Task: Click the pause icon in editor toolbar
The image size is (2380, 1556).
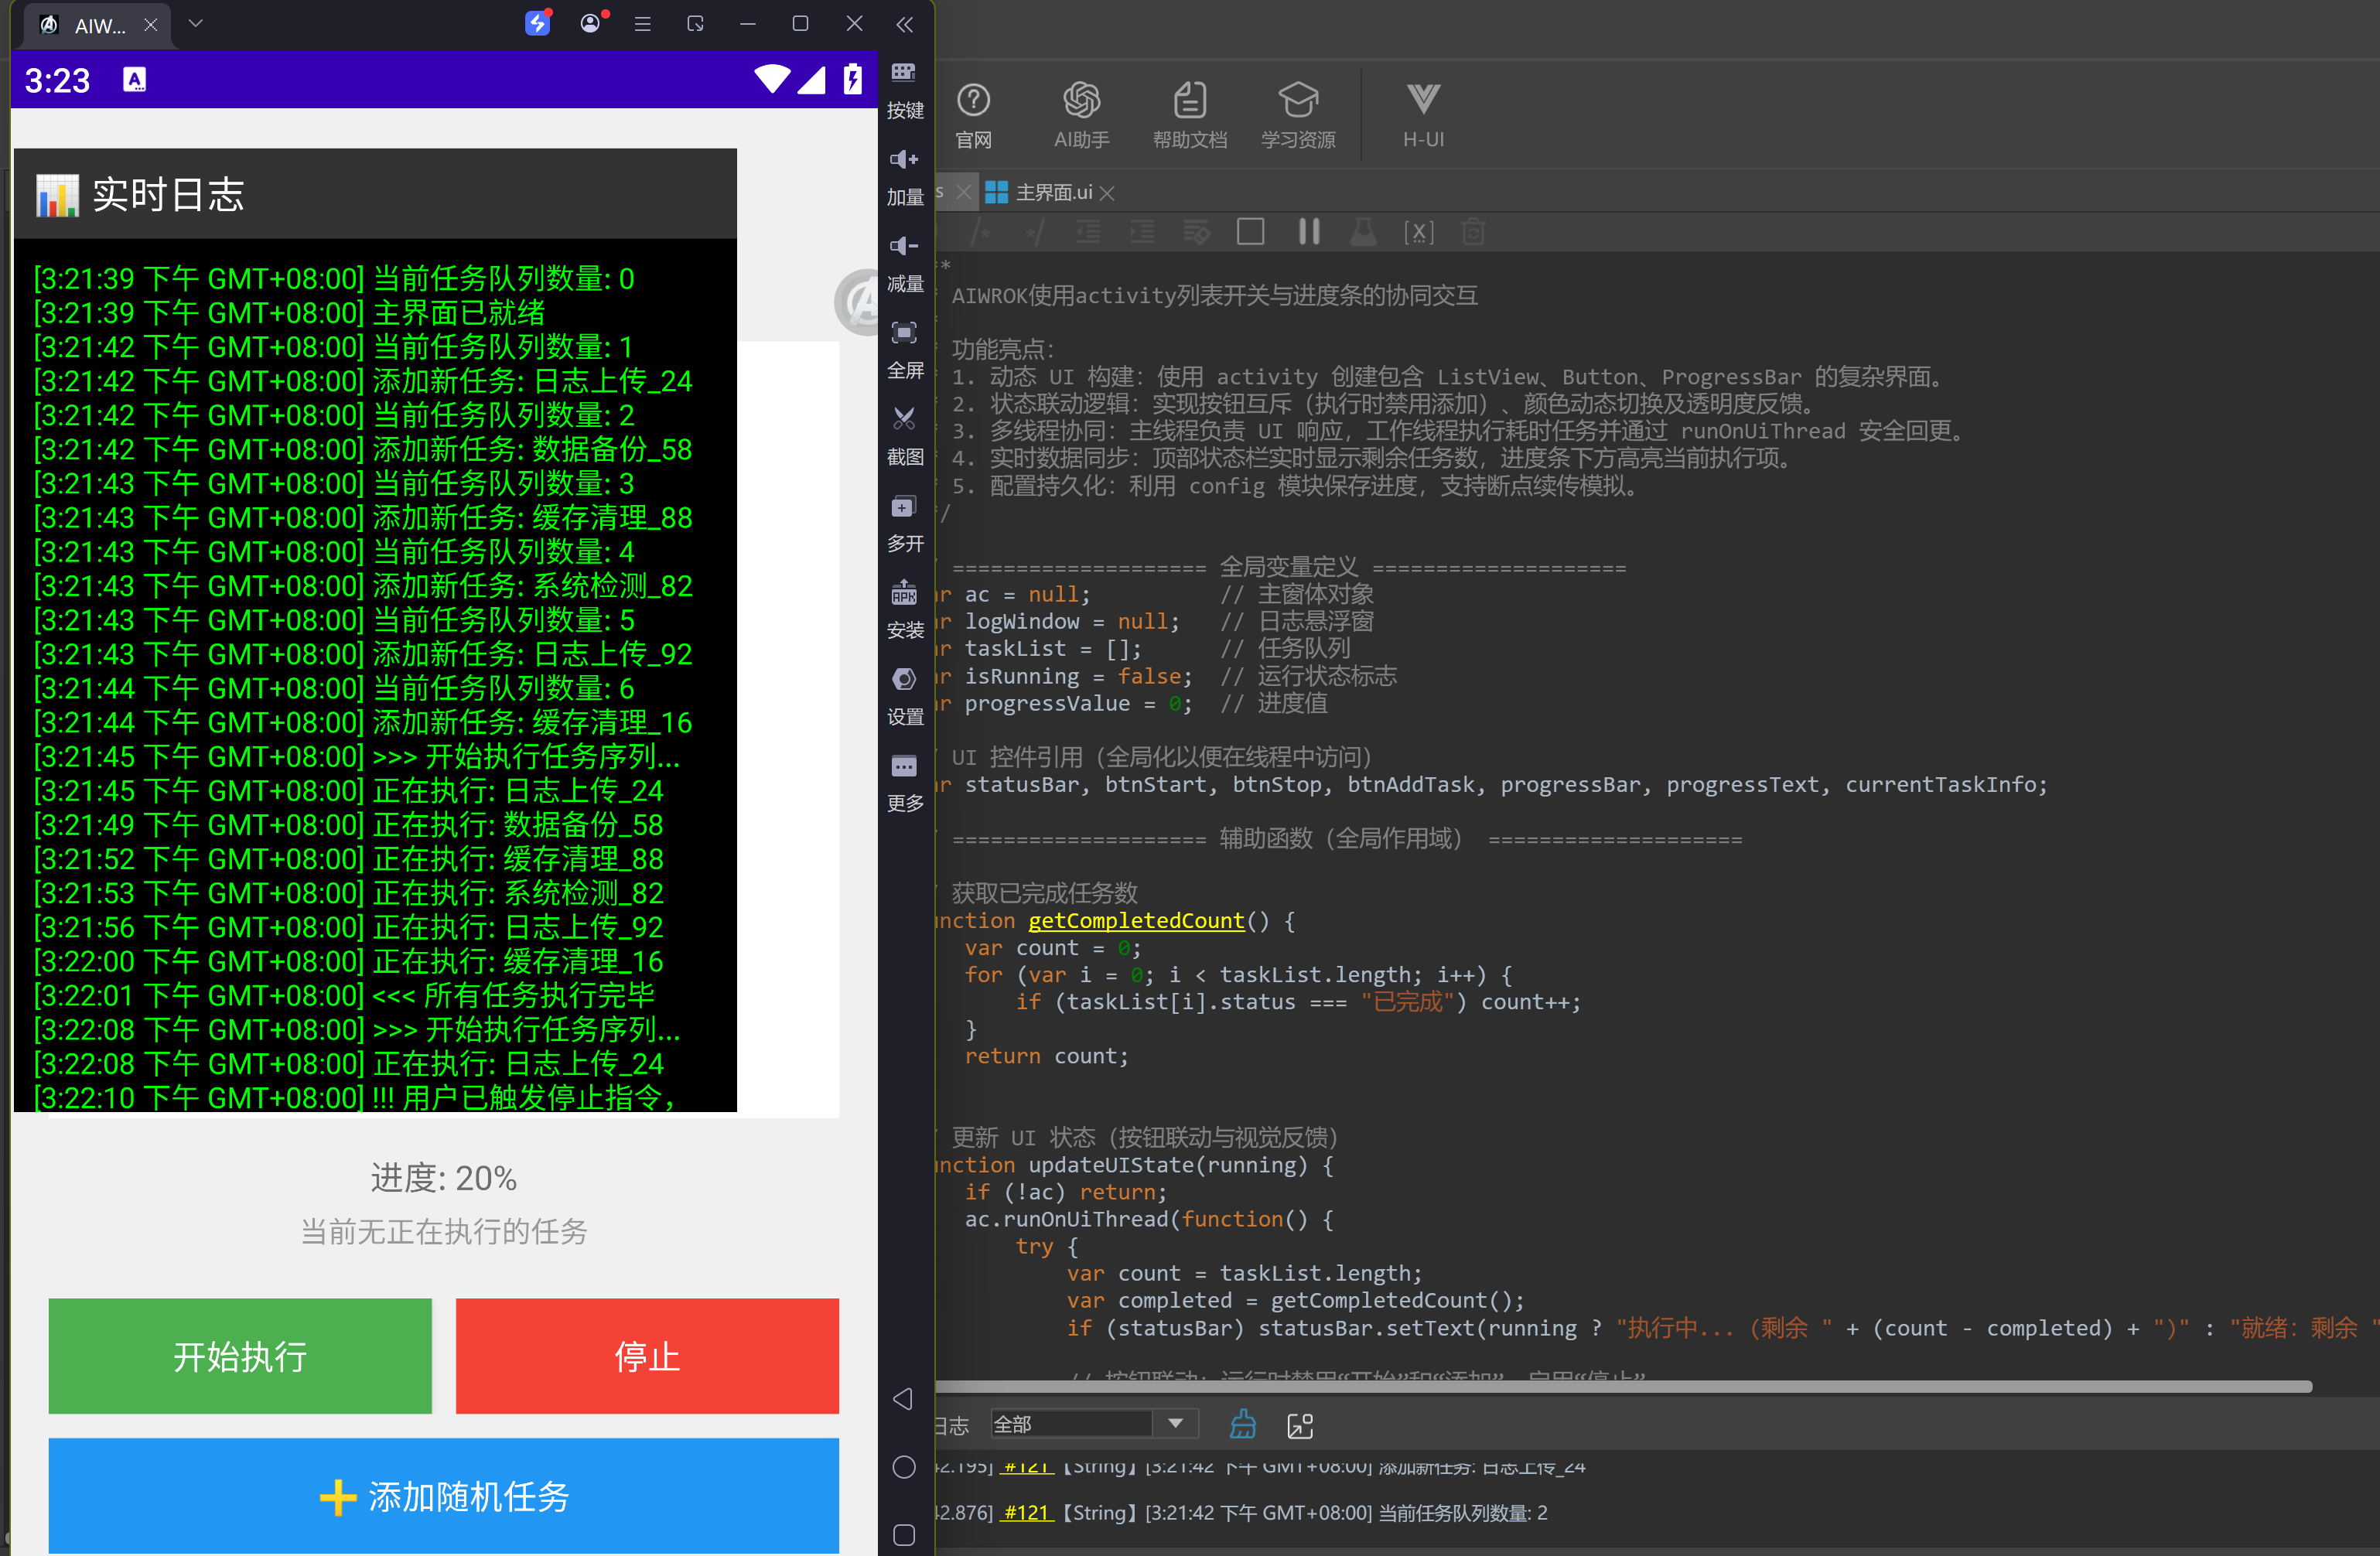Action: click(1308, 232)
